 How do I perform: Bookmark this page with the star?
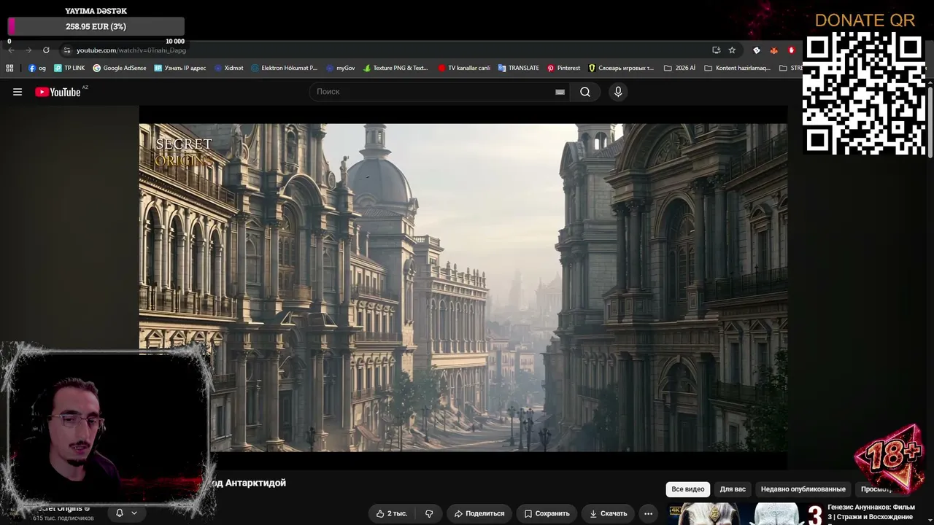tap(732, 50)
